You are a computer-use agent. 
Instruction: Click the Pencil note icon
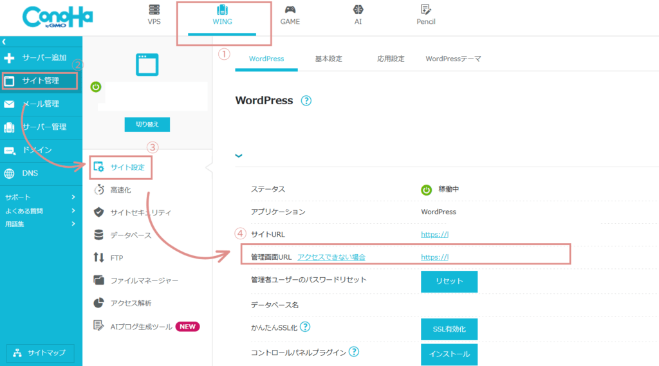point(426,9)
